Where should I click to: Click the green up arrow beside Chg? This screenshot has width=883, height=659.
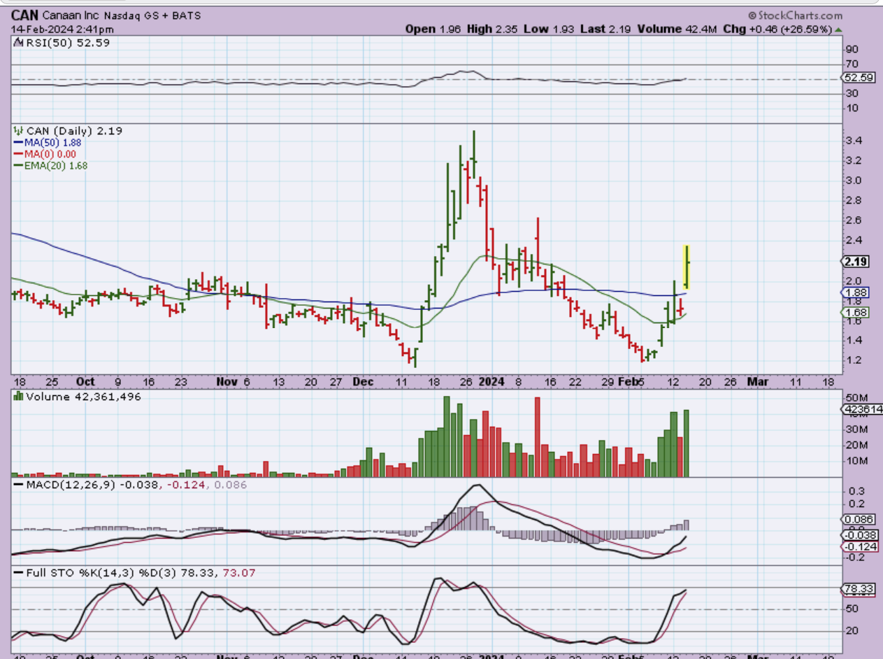tap(839, 29)
